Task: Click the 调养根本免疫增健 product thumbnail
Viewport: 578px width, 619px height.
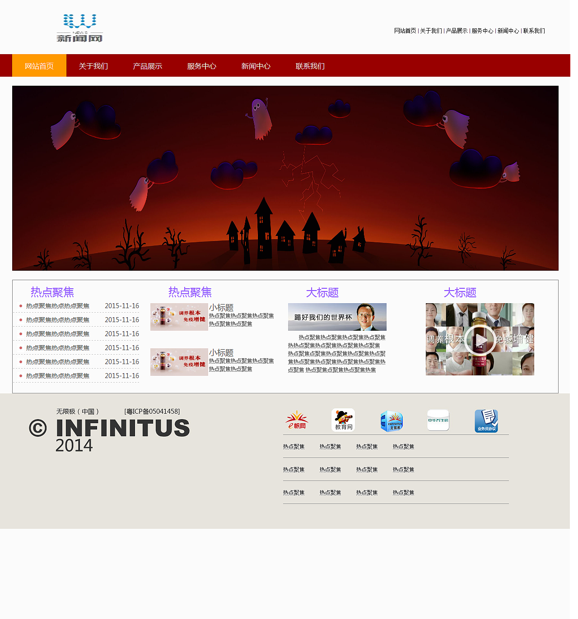Action: 179,317
